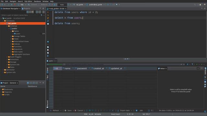Click the results custom filter funnel icon
This screenshot has width=207, height=116.
coord(192,64)
